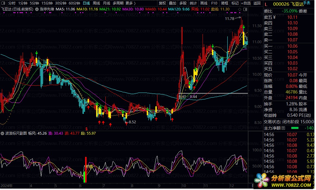Click the 9.40 - 9.44 gap label
The width and height of the screenshot is (316, 190).
coord(188,96)
